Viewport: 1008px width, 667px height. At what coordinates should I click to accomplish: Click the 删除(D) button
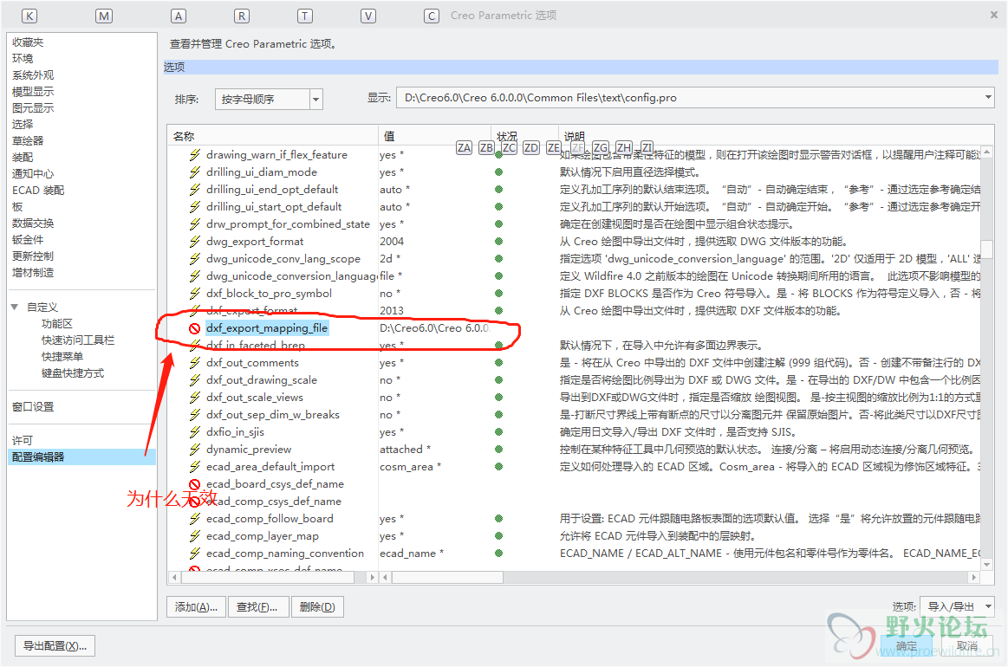click(x=317, y=607)
